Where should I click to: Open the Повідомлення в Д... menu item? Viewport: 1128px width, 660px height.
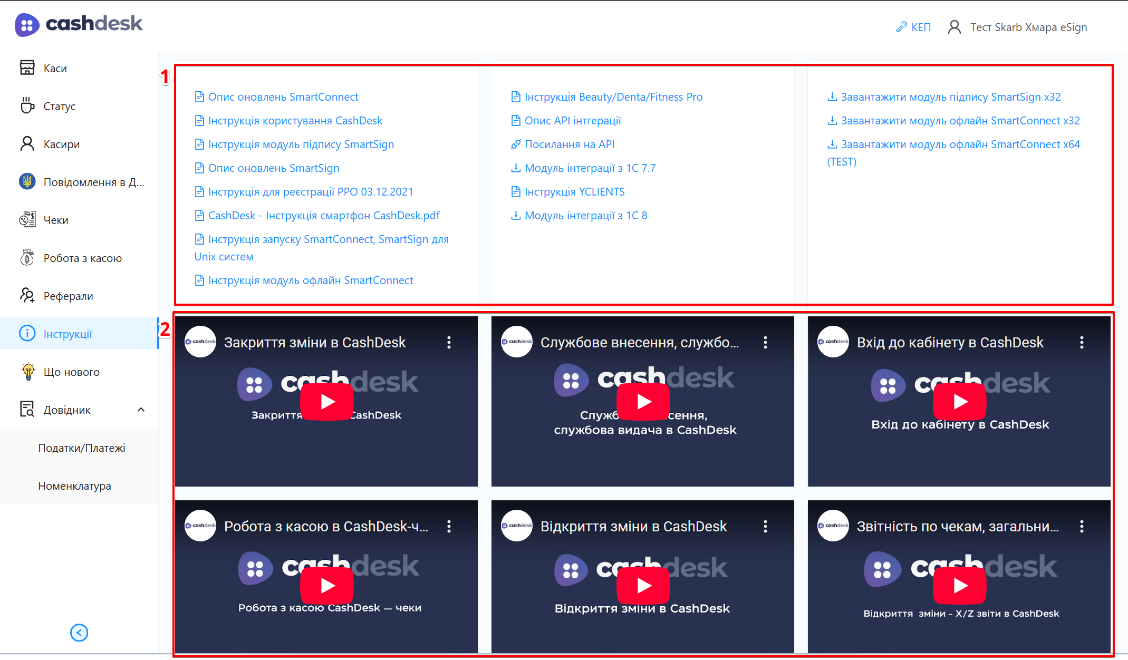coord(93,182)
